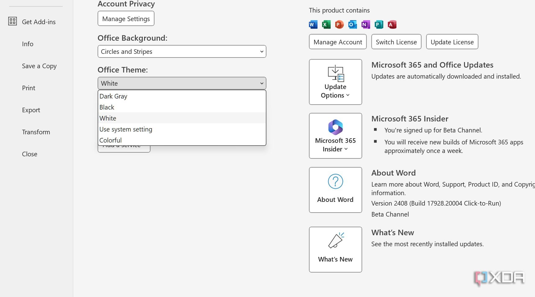Click Update License button
The image size is (535, 297).
(x=452, y=42)
